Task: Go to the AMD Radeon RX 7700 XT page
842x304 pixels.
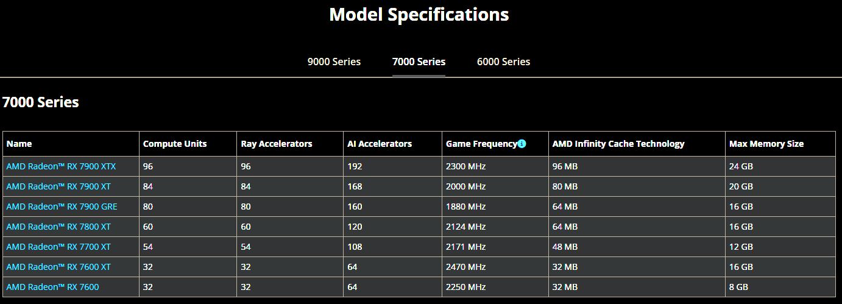Action: (x=58, y=247)
